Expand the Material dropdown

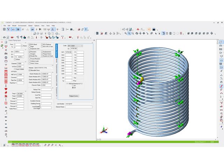point(53,68)
